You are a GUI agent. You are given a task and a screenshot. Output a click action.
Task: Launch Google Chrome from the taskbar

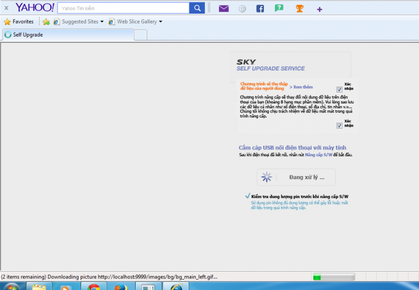point(94,286)
